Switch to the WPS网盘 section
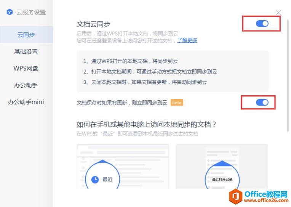This screenshot has width=291, height=207. click(x=26, y=68)
